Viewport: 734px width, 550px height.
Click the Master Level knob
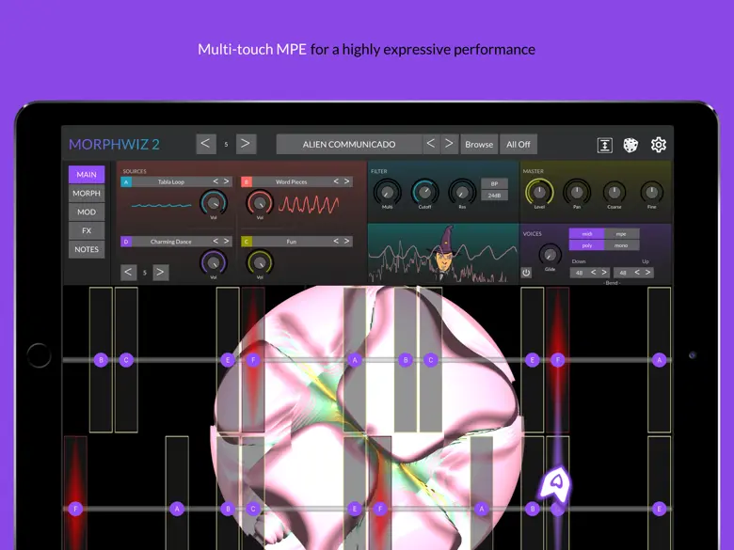coord(539,192)
